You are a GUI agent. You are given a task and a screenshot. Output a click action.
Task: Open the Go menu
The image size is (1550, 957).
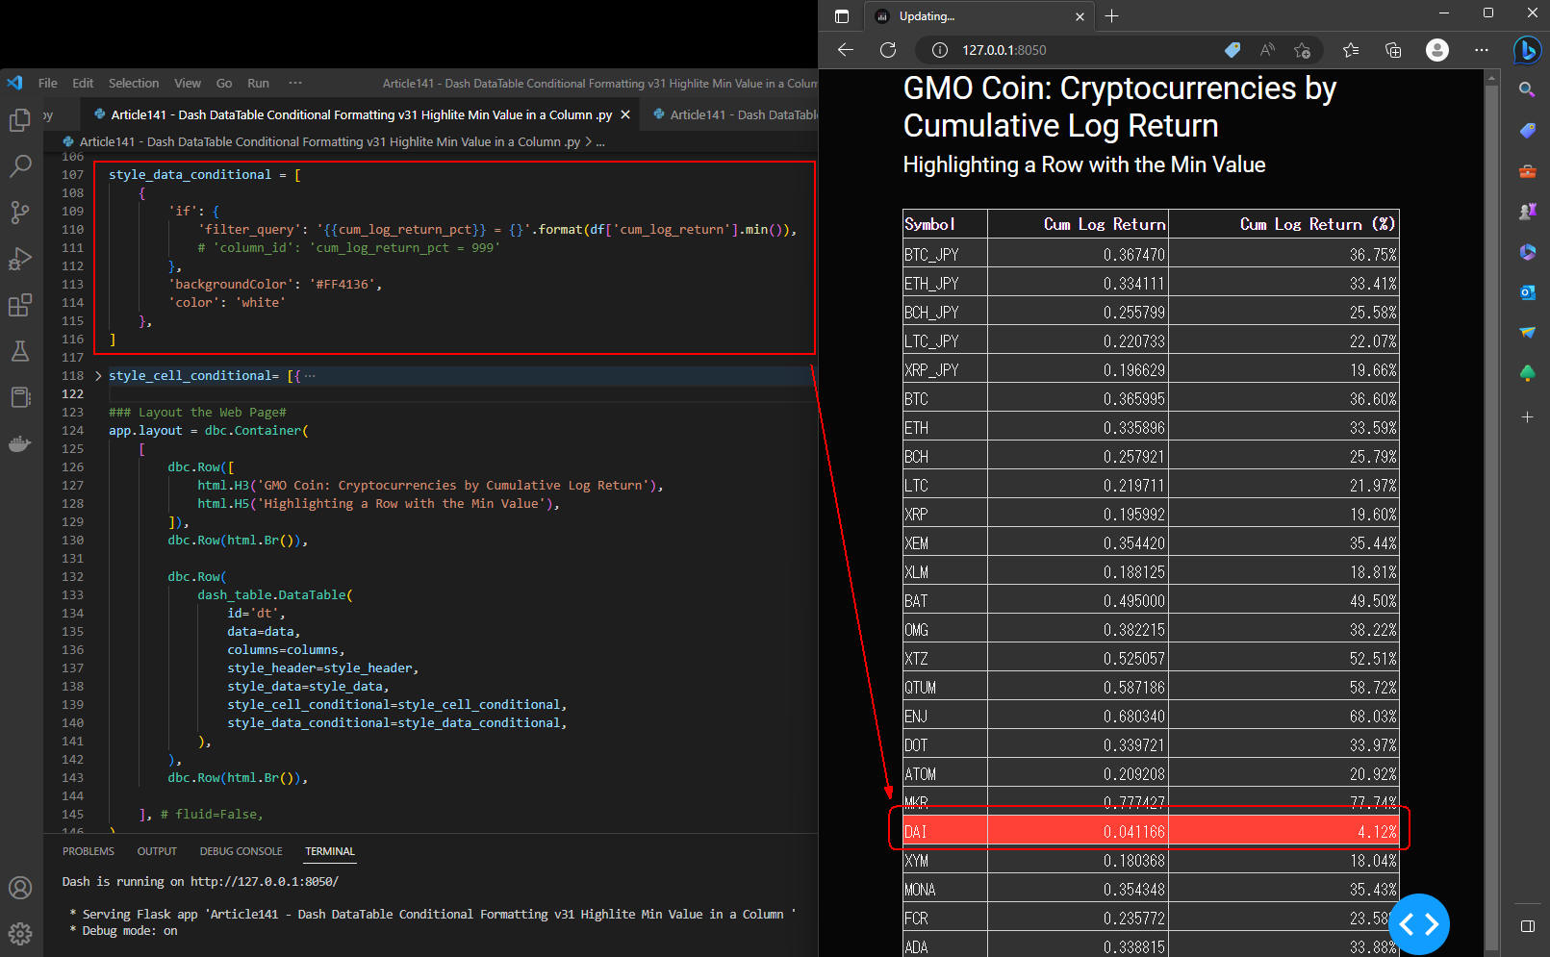224,84
